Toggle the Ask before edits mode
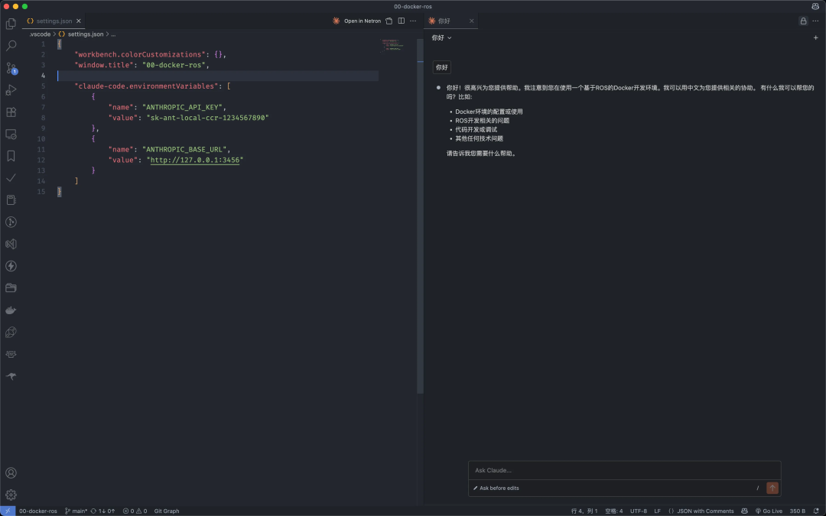This screenshot has height=516, width=826. 496,488
